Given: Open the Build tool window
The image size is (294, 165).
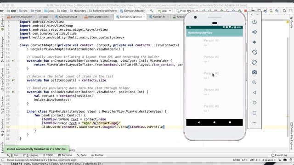Looking at the screenshot, I should point(82,155).
